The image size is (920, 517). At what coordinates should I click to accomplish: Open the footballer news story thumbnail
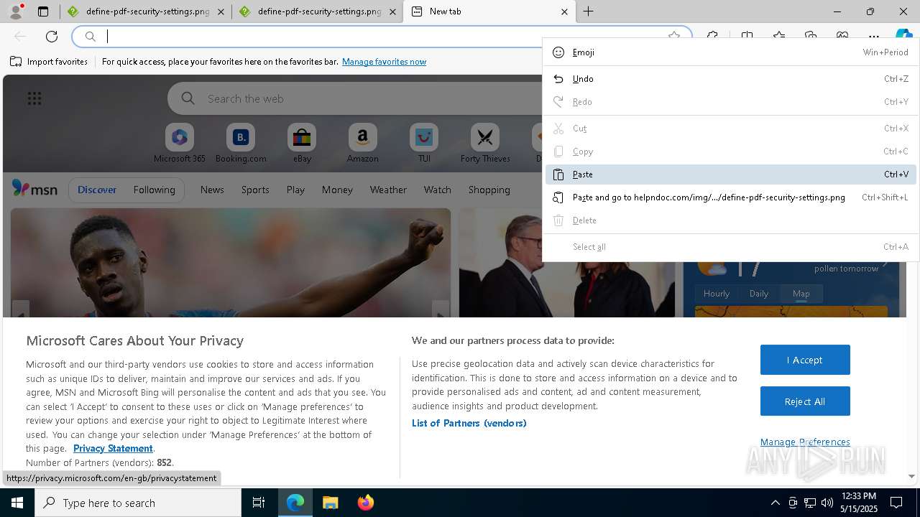231,263
